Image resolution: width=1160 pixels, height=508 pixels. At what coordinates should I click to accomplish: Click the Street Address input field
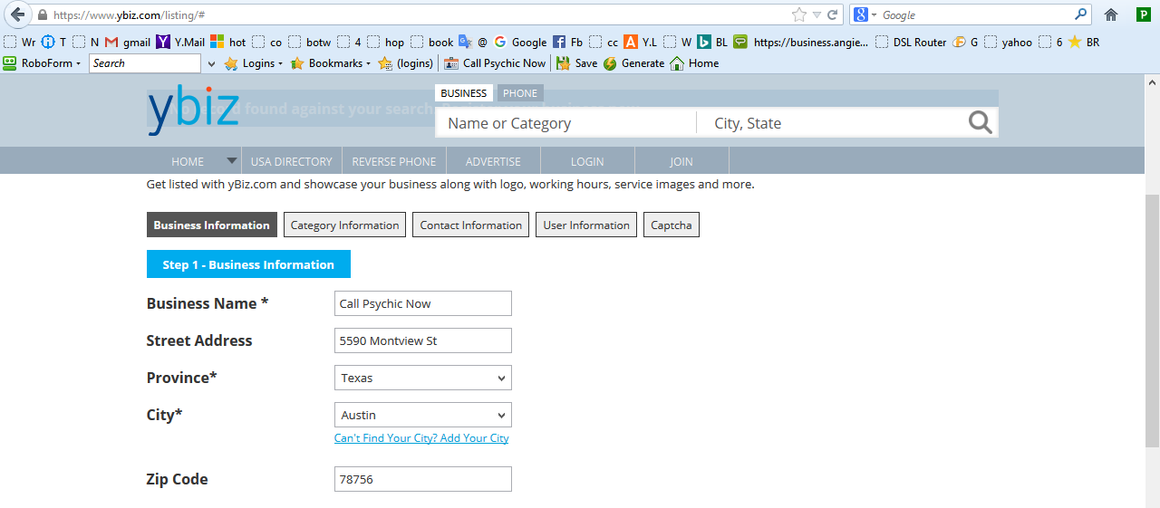pyautogui.click(x=423, y=340)
